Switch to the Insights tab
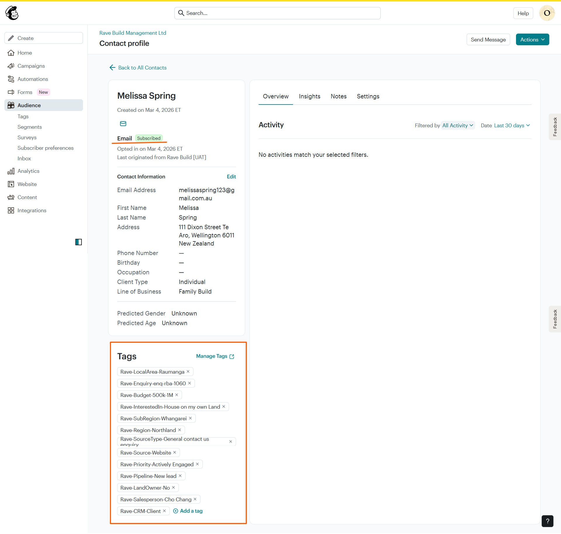The image size is (561, 534). (309, 96)
